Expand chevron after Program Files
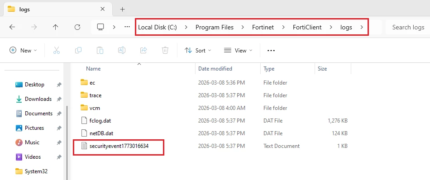Screen dimensions: 430x180 [243, 27]
